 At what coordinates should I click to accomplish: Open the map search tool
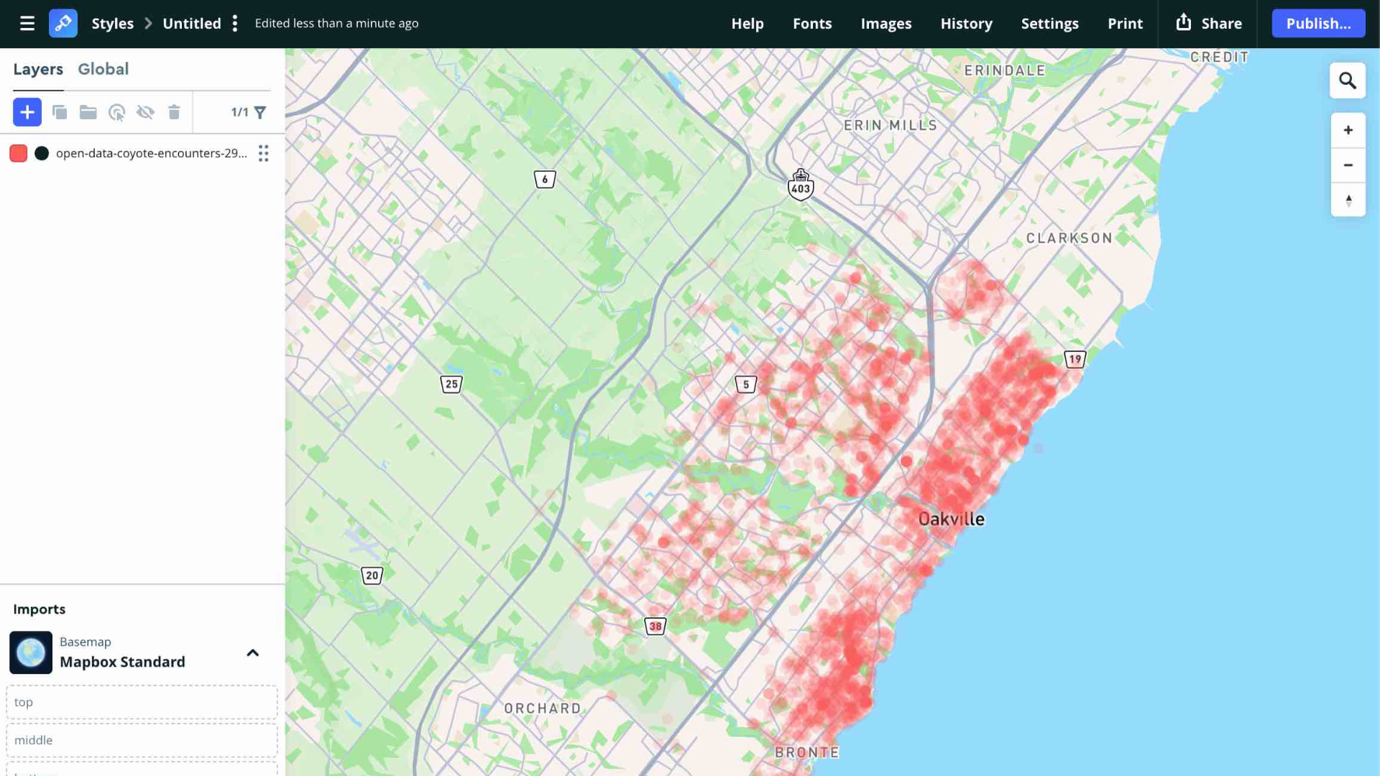coord(1349,80)
